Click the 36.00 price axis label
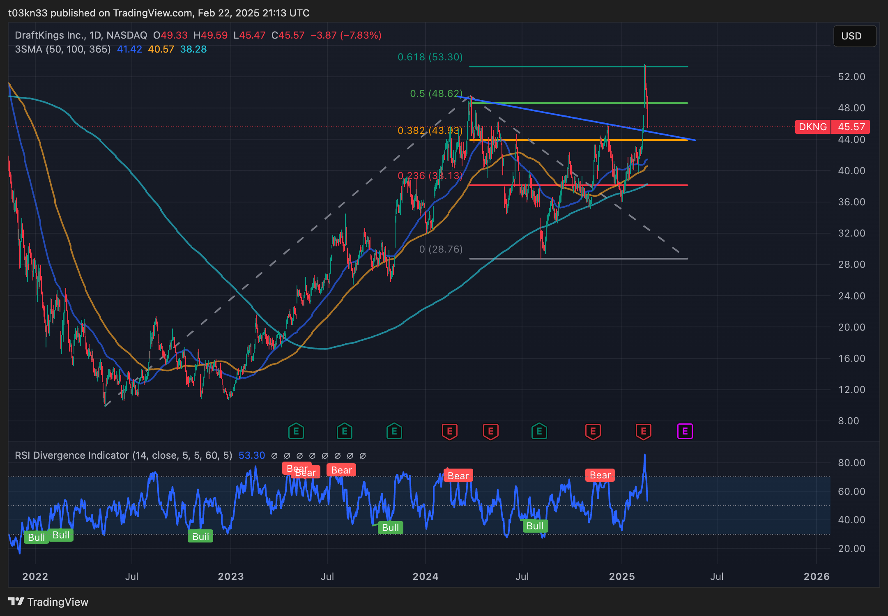The width and height of the screenshot is (888, 616). coord(851,202)
